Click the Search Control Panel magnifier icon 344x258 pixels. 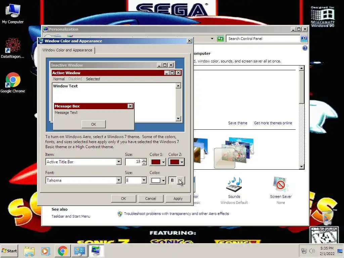click(x=304, y=39)
